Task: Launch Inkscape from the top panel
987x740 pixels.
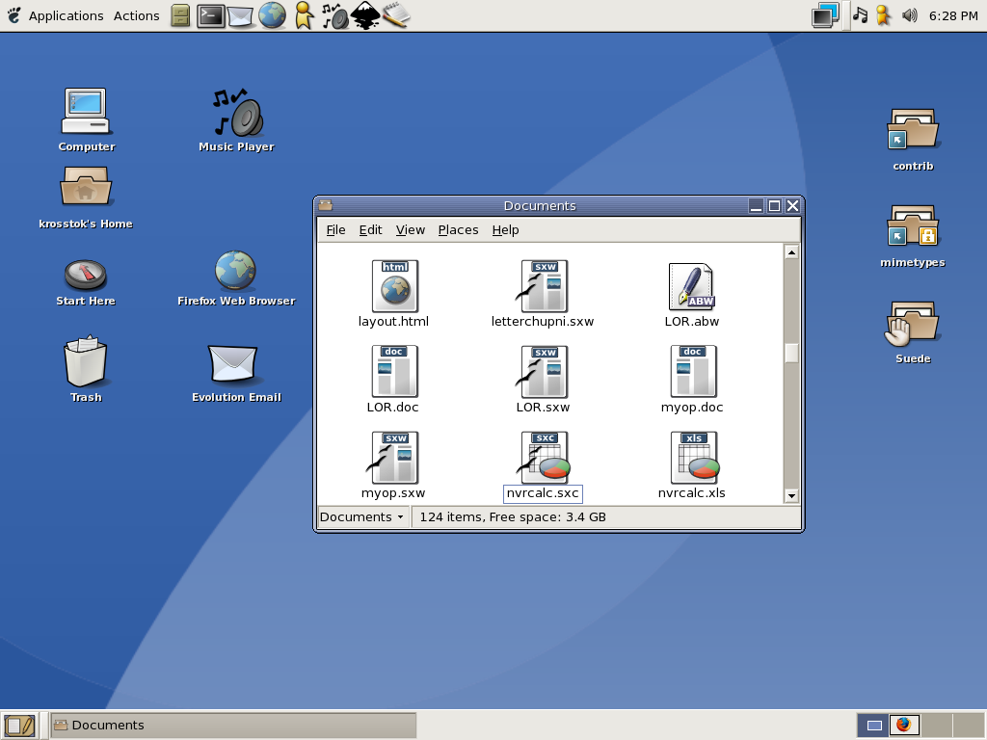Action: (365, 15)
